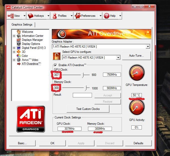Click the Display Options icon
The width and height of the screenshot is (170, 156).
19,44
